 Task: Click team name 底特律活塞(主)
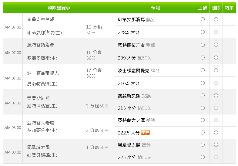[x=42, y=106]
